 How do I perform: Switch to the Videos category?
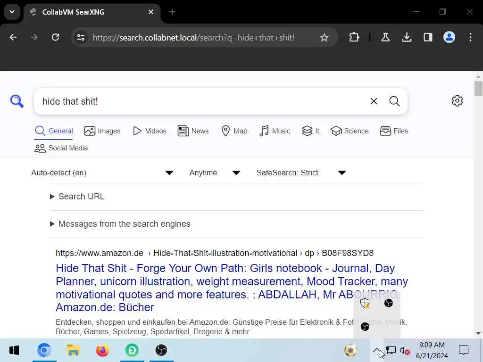pos(150,131)
